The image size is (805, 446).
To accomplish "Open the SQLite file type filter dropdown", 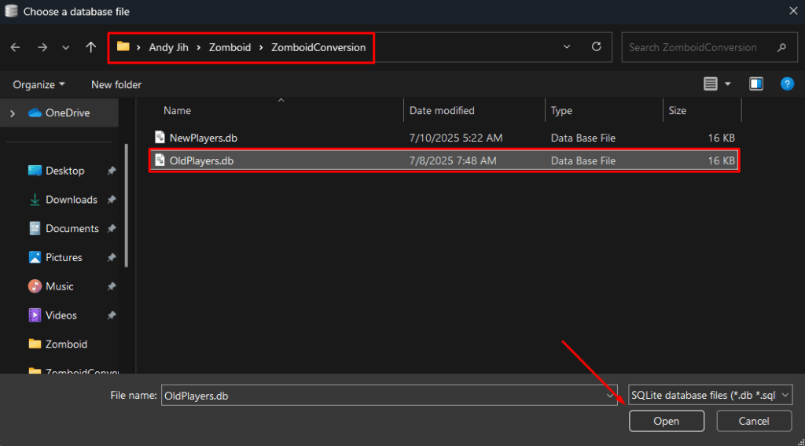I will pyautogui.click(x=710, y=396).
